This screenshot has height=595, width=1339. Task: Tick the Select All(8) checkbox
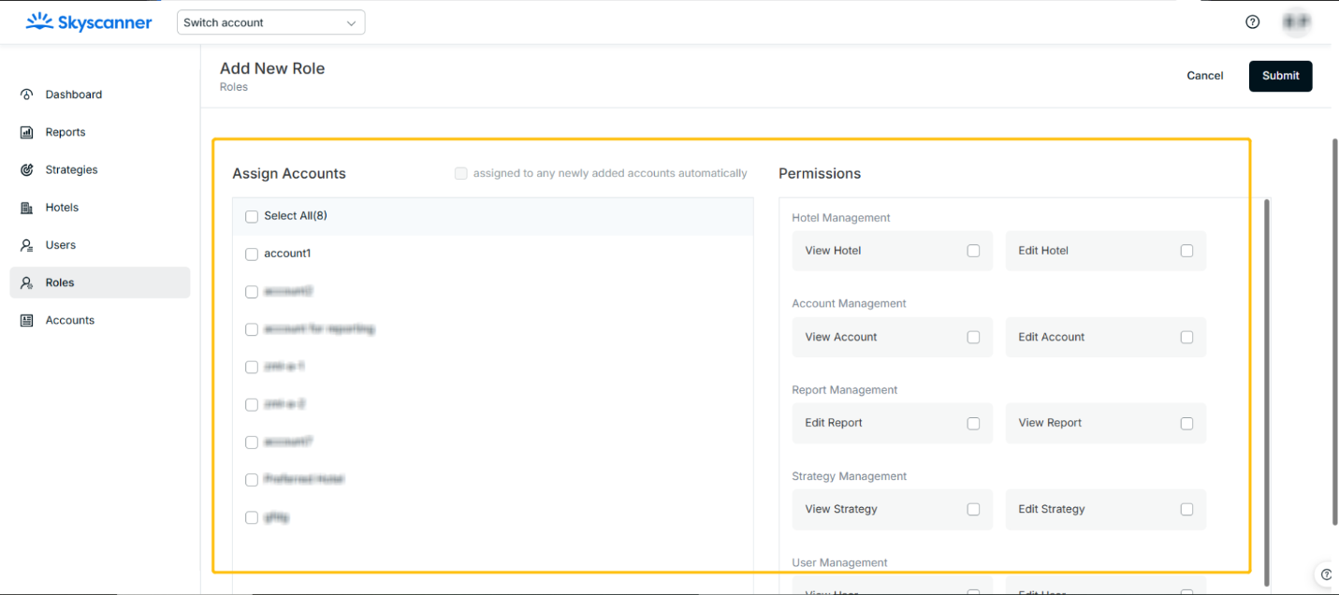pyautogui.click(x=252, y=217)
